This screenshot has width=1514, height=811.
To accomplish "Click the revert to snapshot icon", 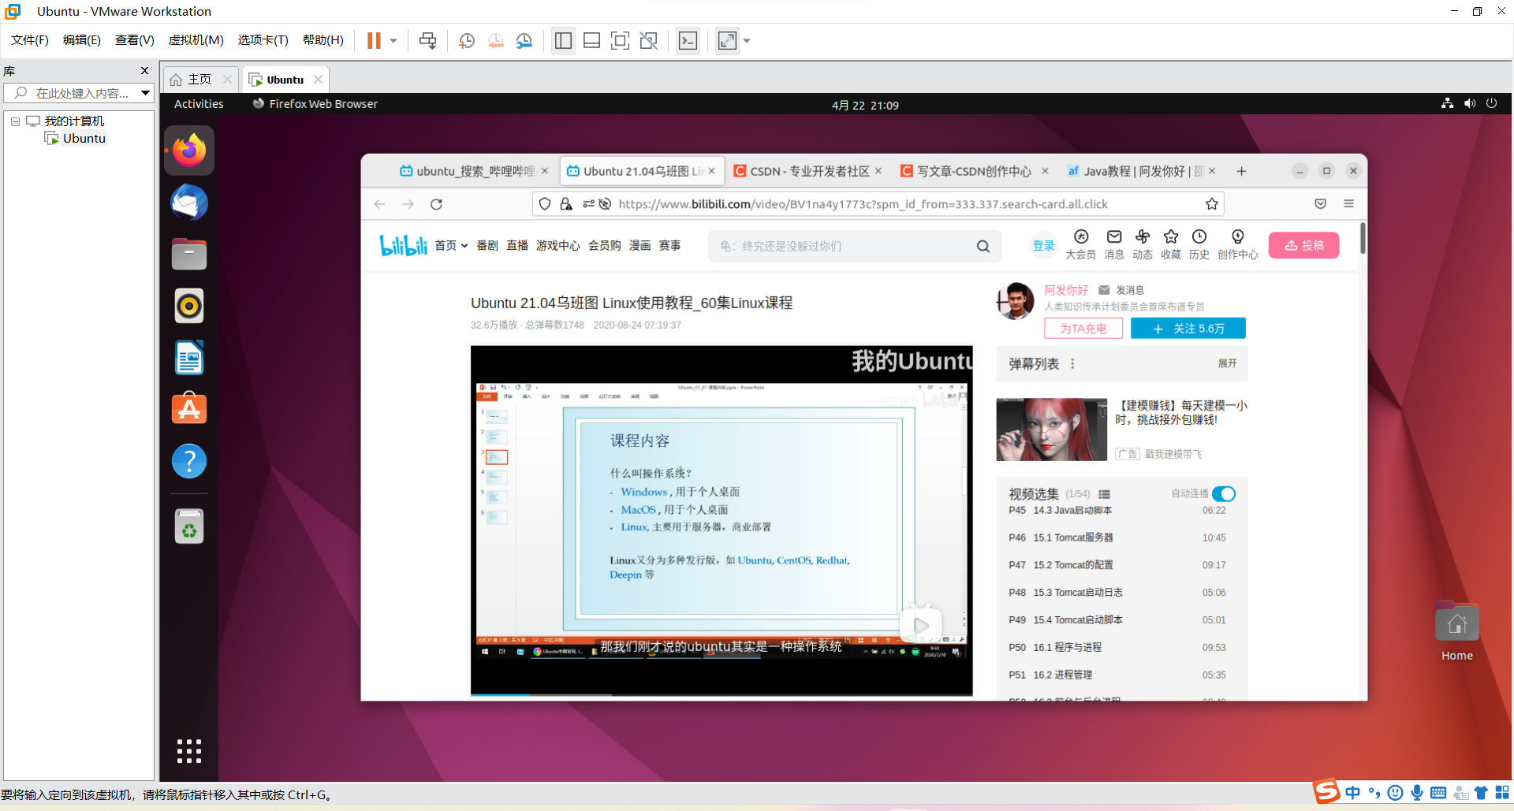I will pos(495,40).
